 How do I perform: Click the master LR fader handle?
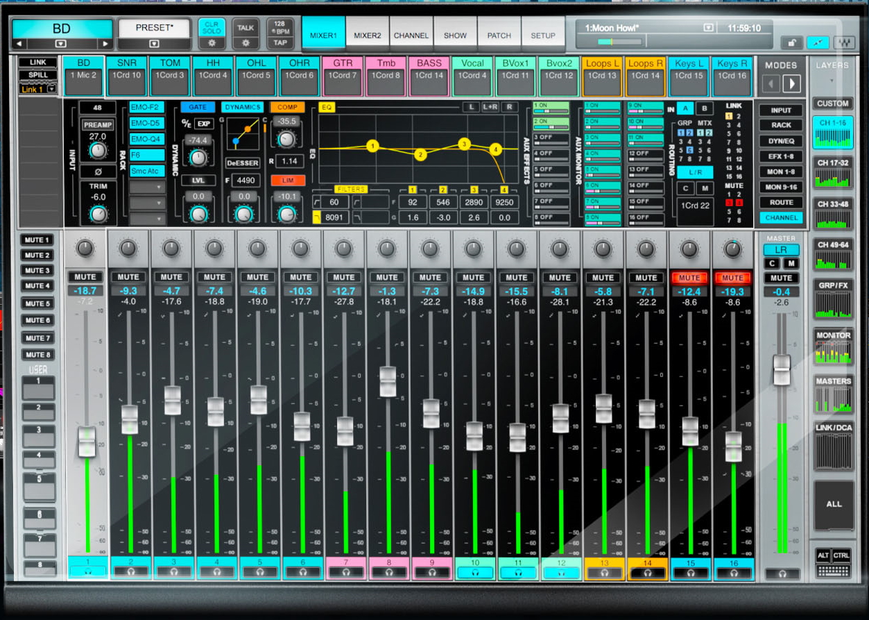pos(782,369)
